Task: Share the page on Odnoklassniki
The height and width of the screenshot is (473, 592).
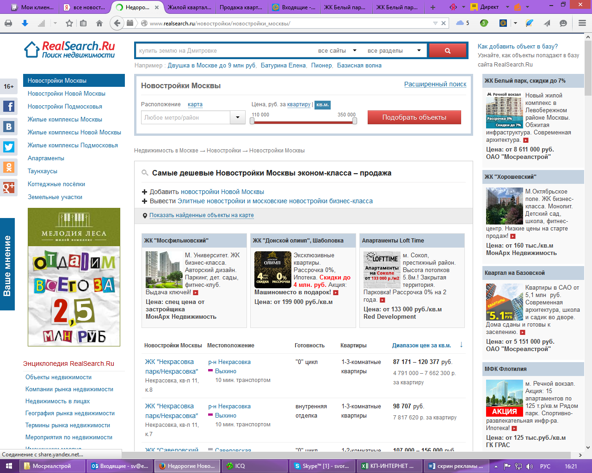Action: 9,167
